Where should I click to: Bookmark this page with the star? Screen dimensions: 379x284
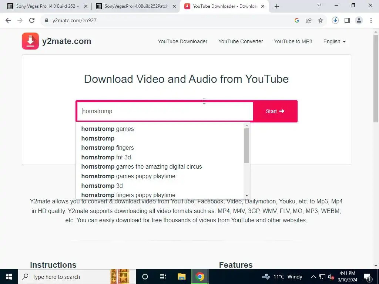[x=321, y=21]
